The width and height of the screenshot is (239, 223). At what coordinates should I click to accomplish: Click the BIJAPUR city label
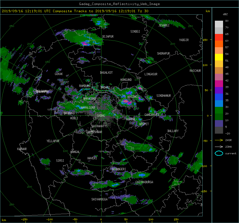(108, 37)
